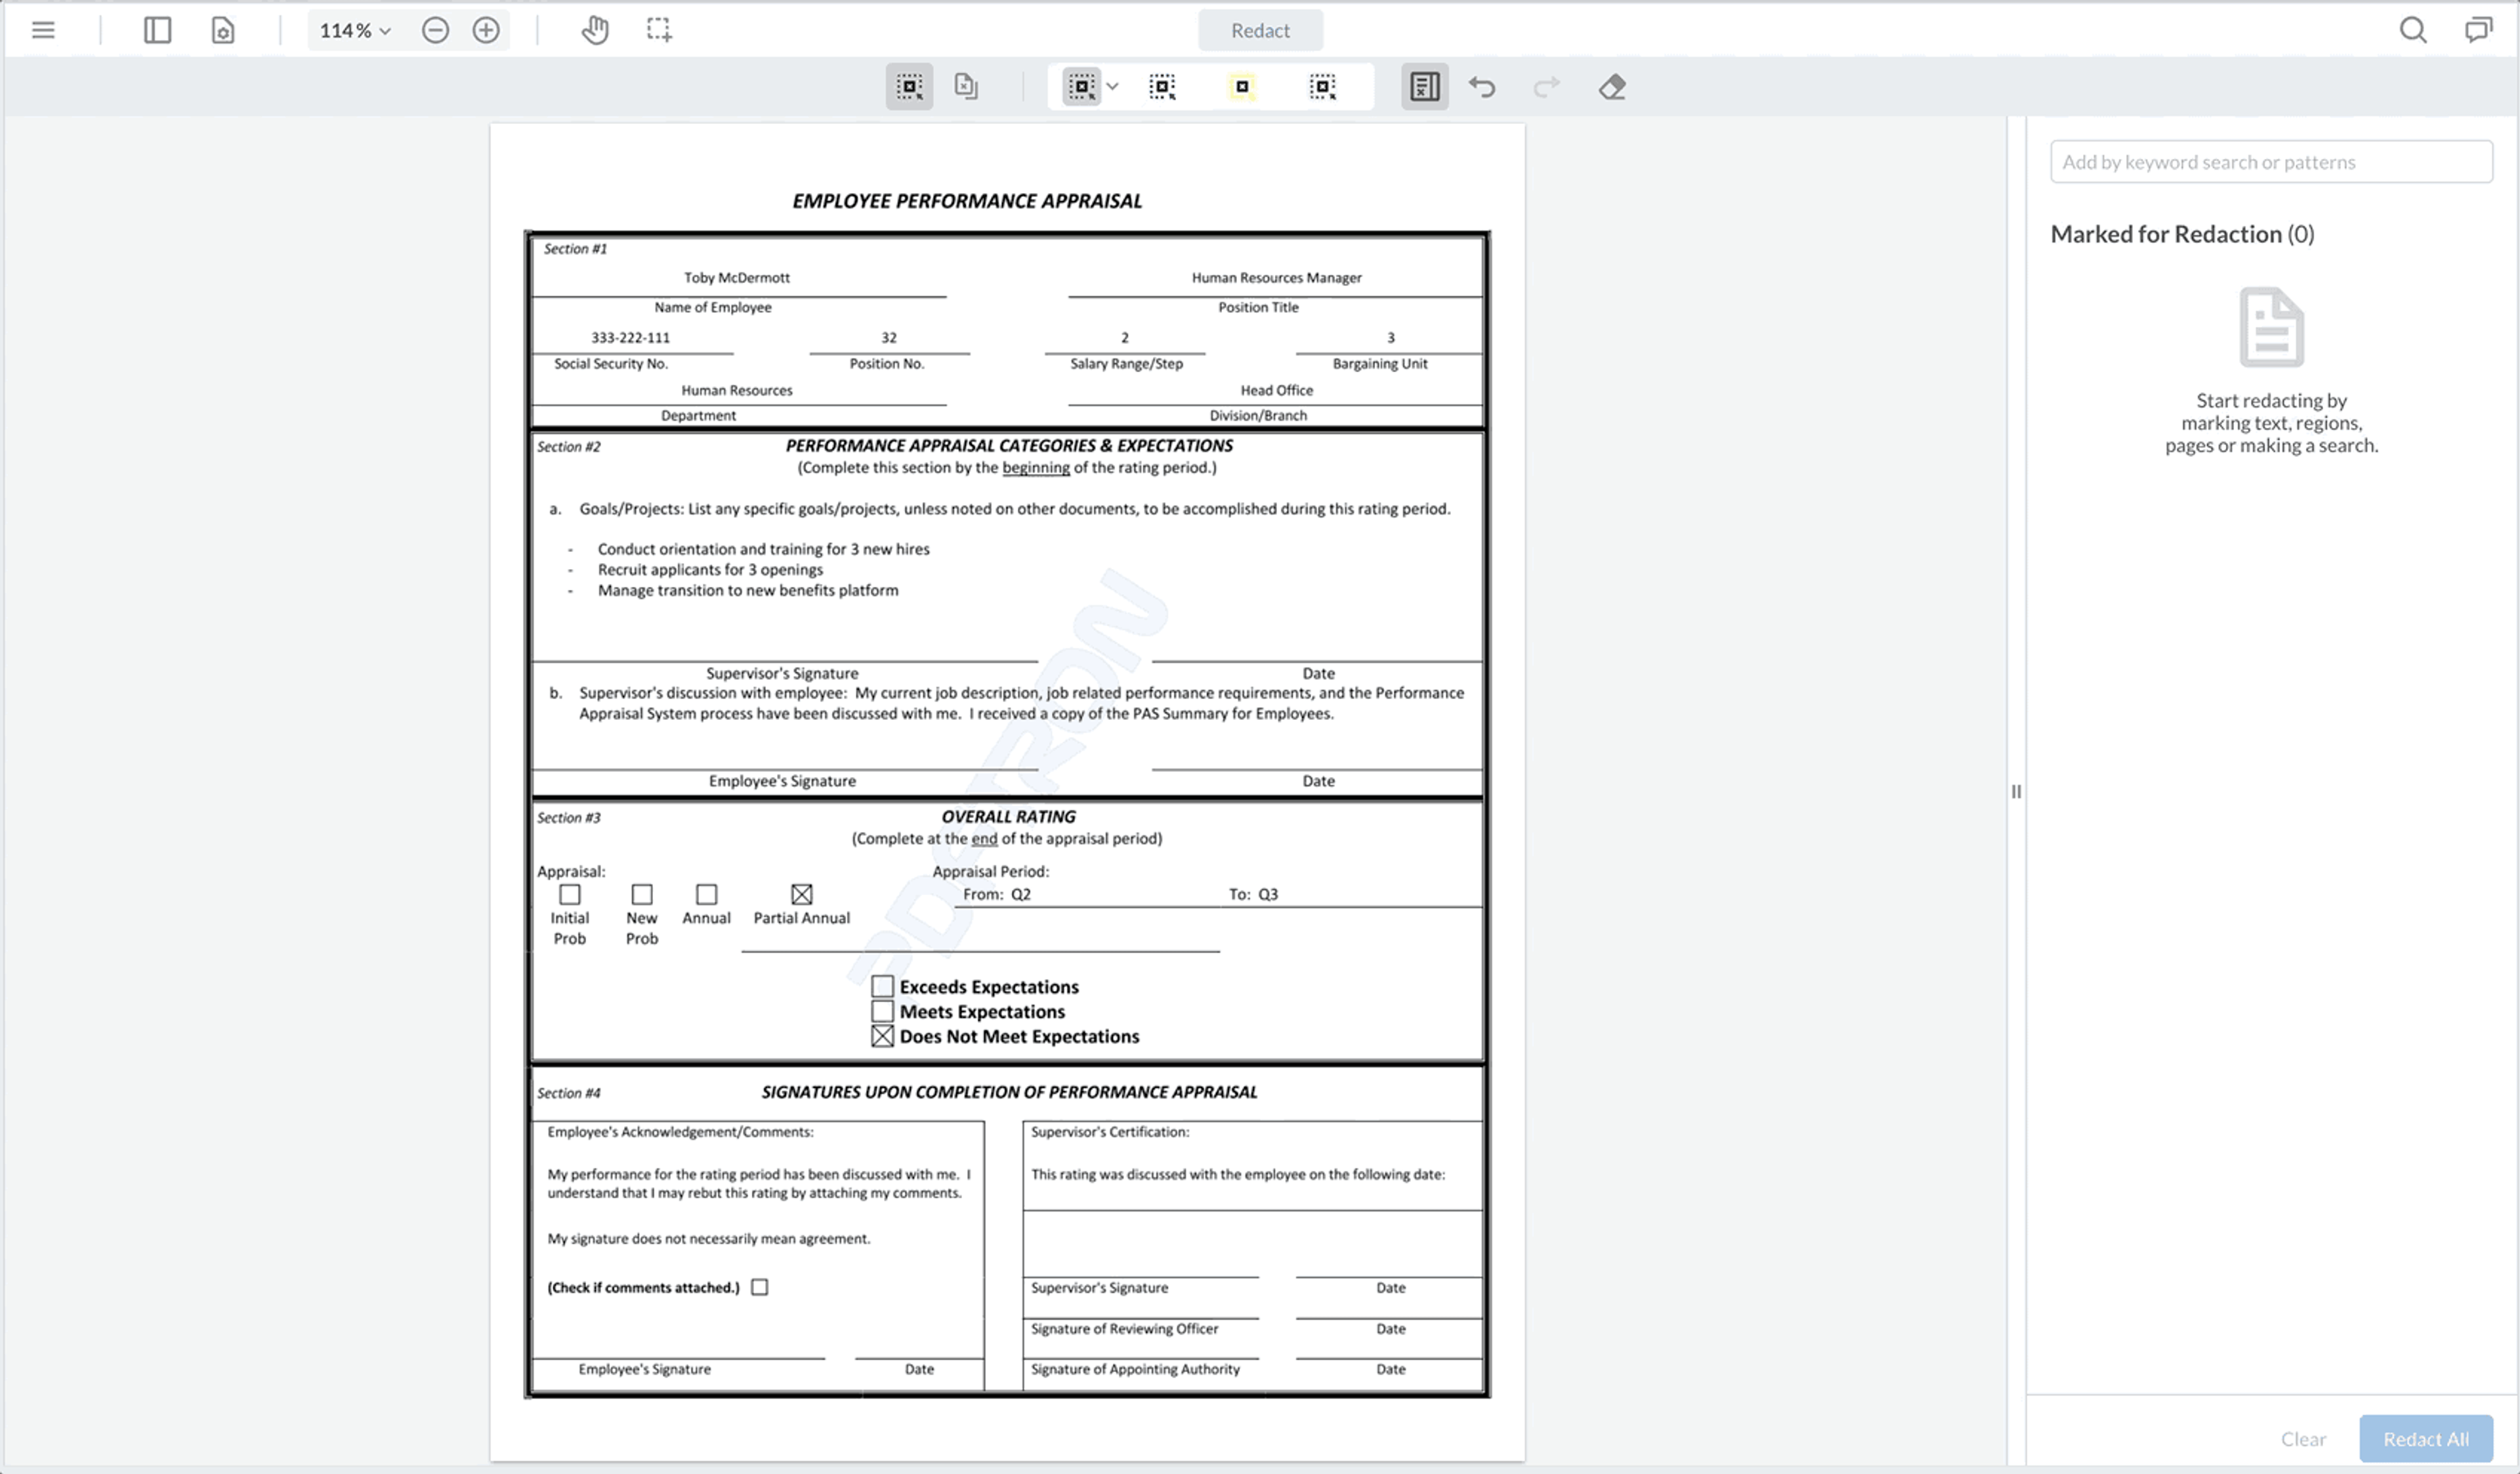Select the pan hand tool

tap(595, 30)
